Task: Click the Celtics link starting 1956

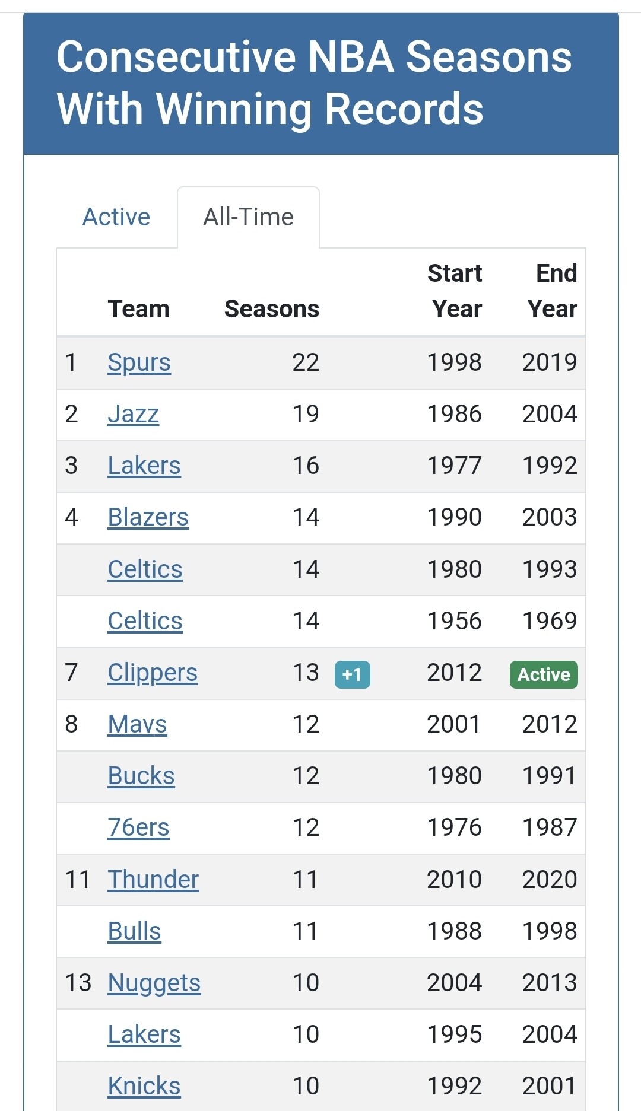Action: [145, 621]
